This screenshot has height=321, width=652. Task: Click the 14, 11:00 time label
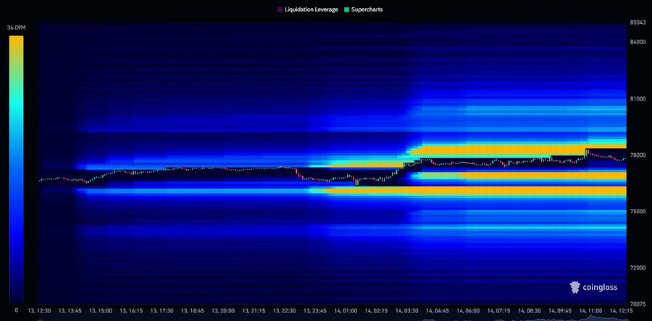pyautogui.click(x=590, y=311)
